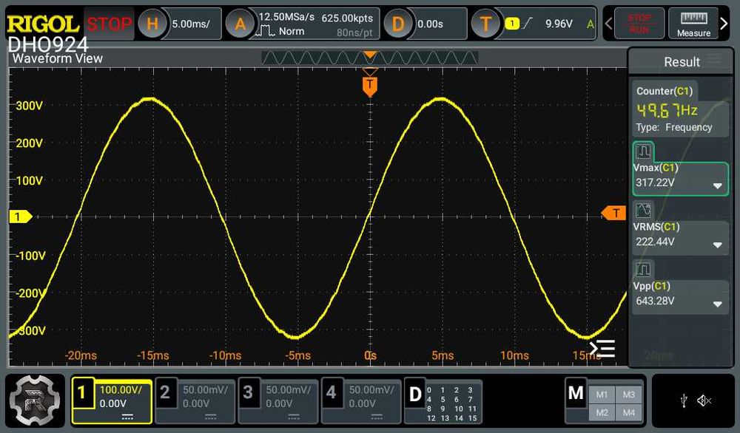
Task: Click the Type: Frequency counter label
Action: point(674,127)
